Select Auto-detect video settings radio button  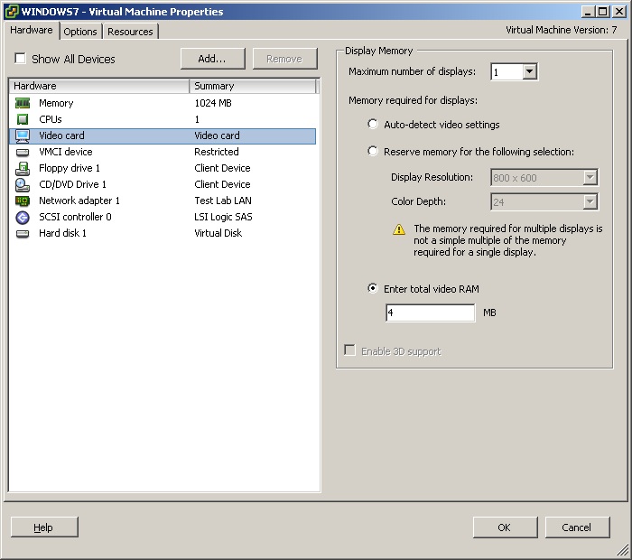pos(373,124)
